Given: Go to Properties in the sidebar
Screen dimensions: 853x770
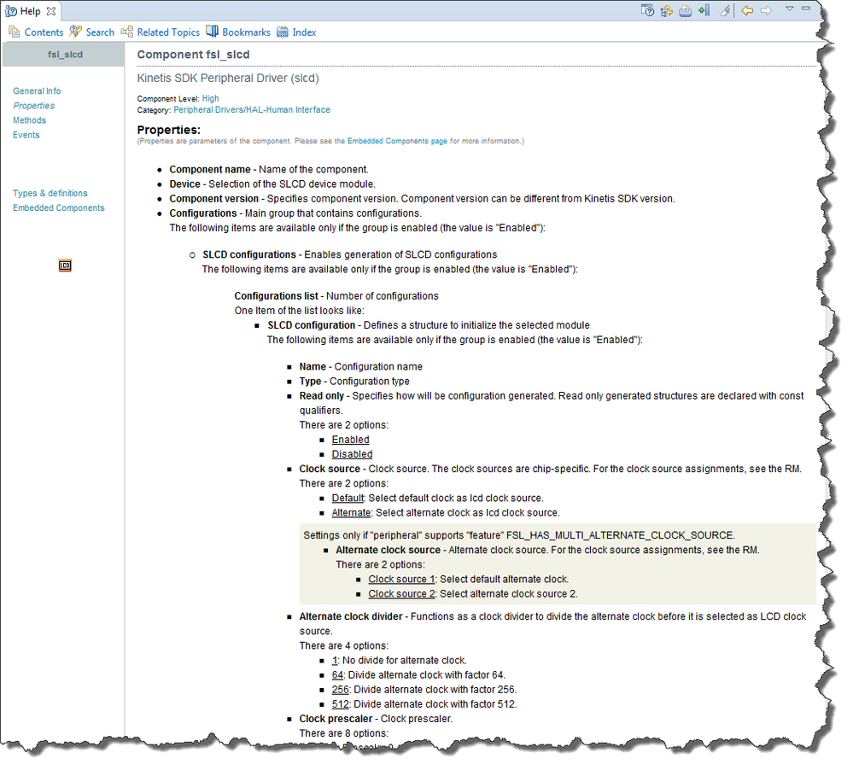Looking at the screenshot, I should point(34,106).
